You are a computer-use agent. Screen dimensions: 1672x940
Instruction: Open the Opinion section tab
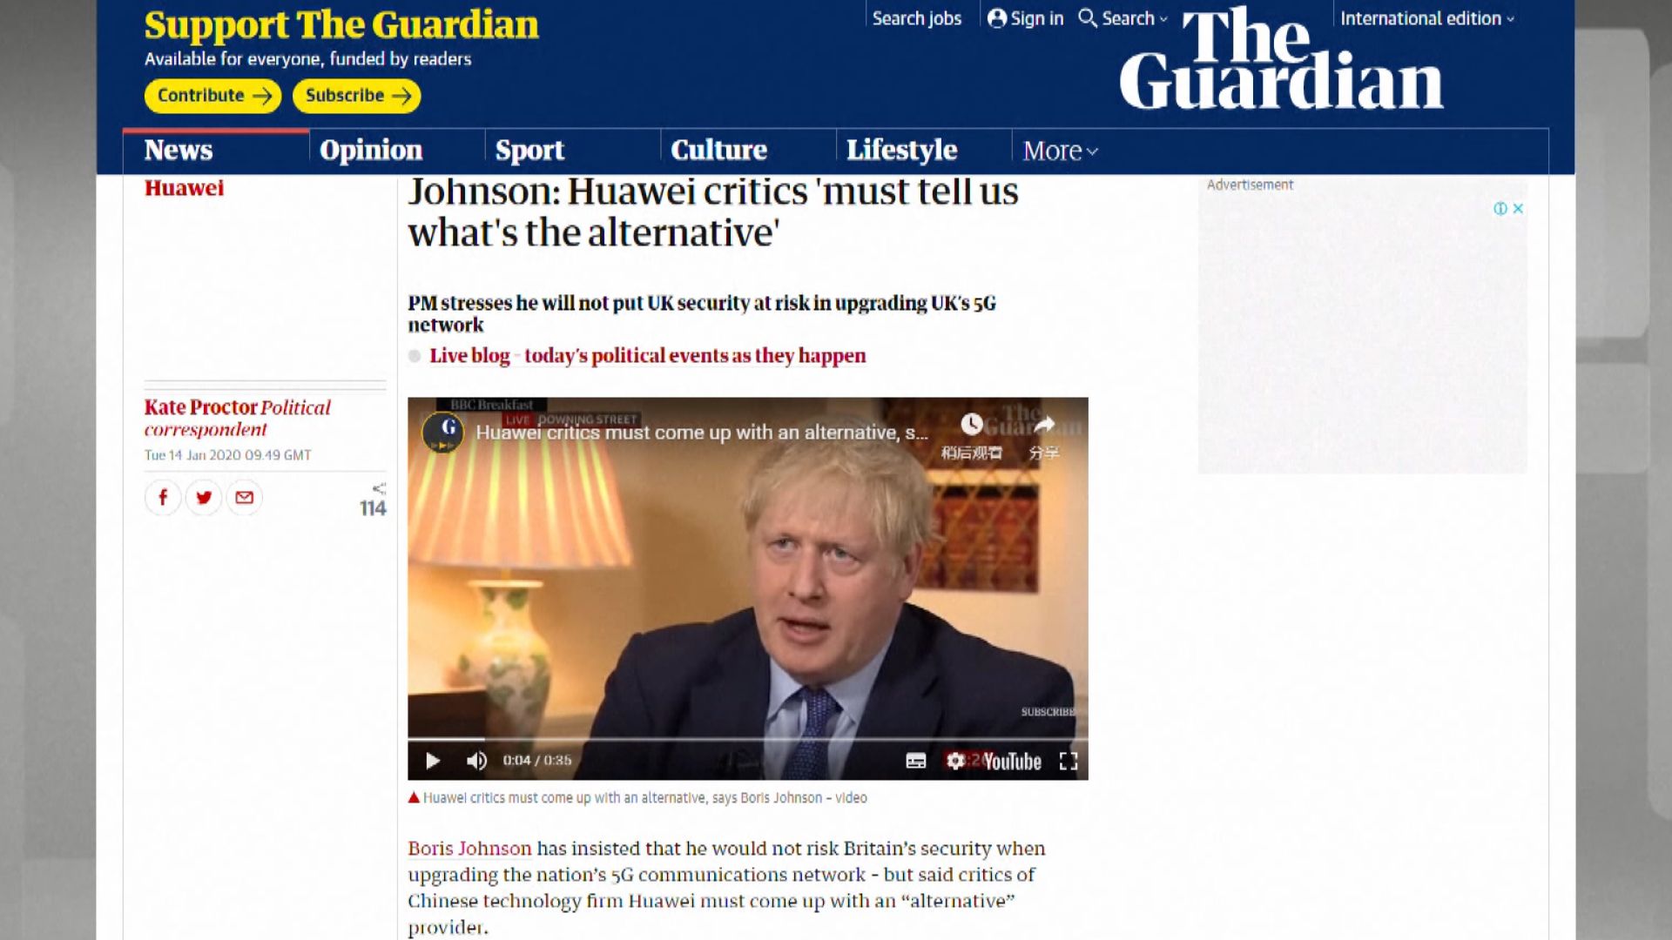(x=371, y=151)
